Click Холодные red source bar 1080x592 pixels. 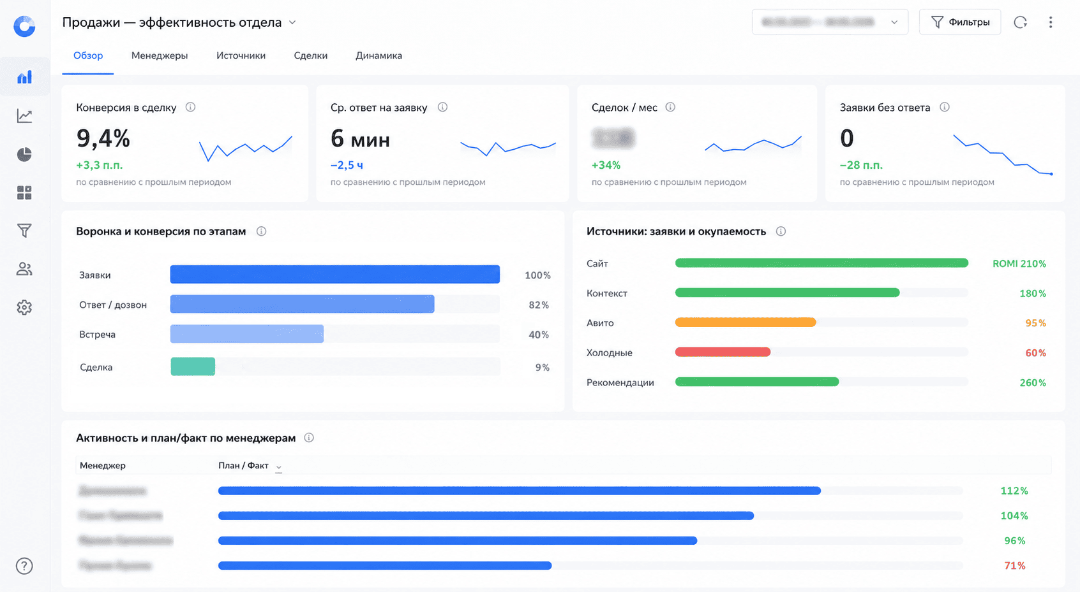[x=723, y=352]
